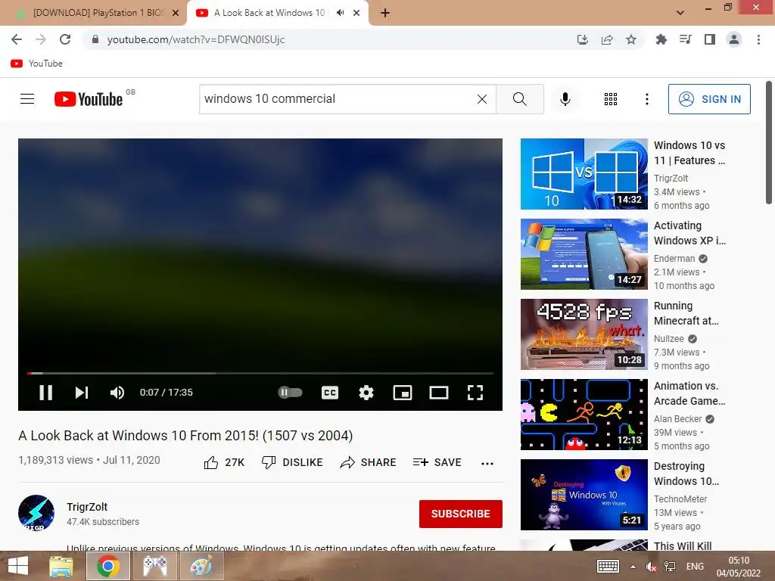Open more actions ellipsis under video
Screen dimensions: 775x581
pyautogui.click(x=487, y=464)
